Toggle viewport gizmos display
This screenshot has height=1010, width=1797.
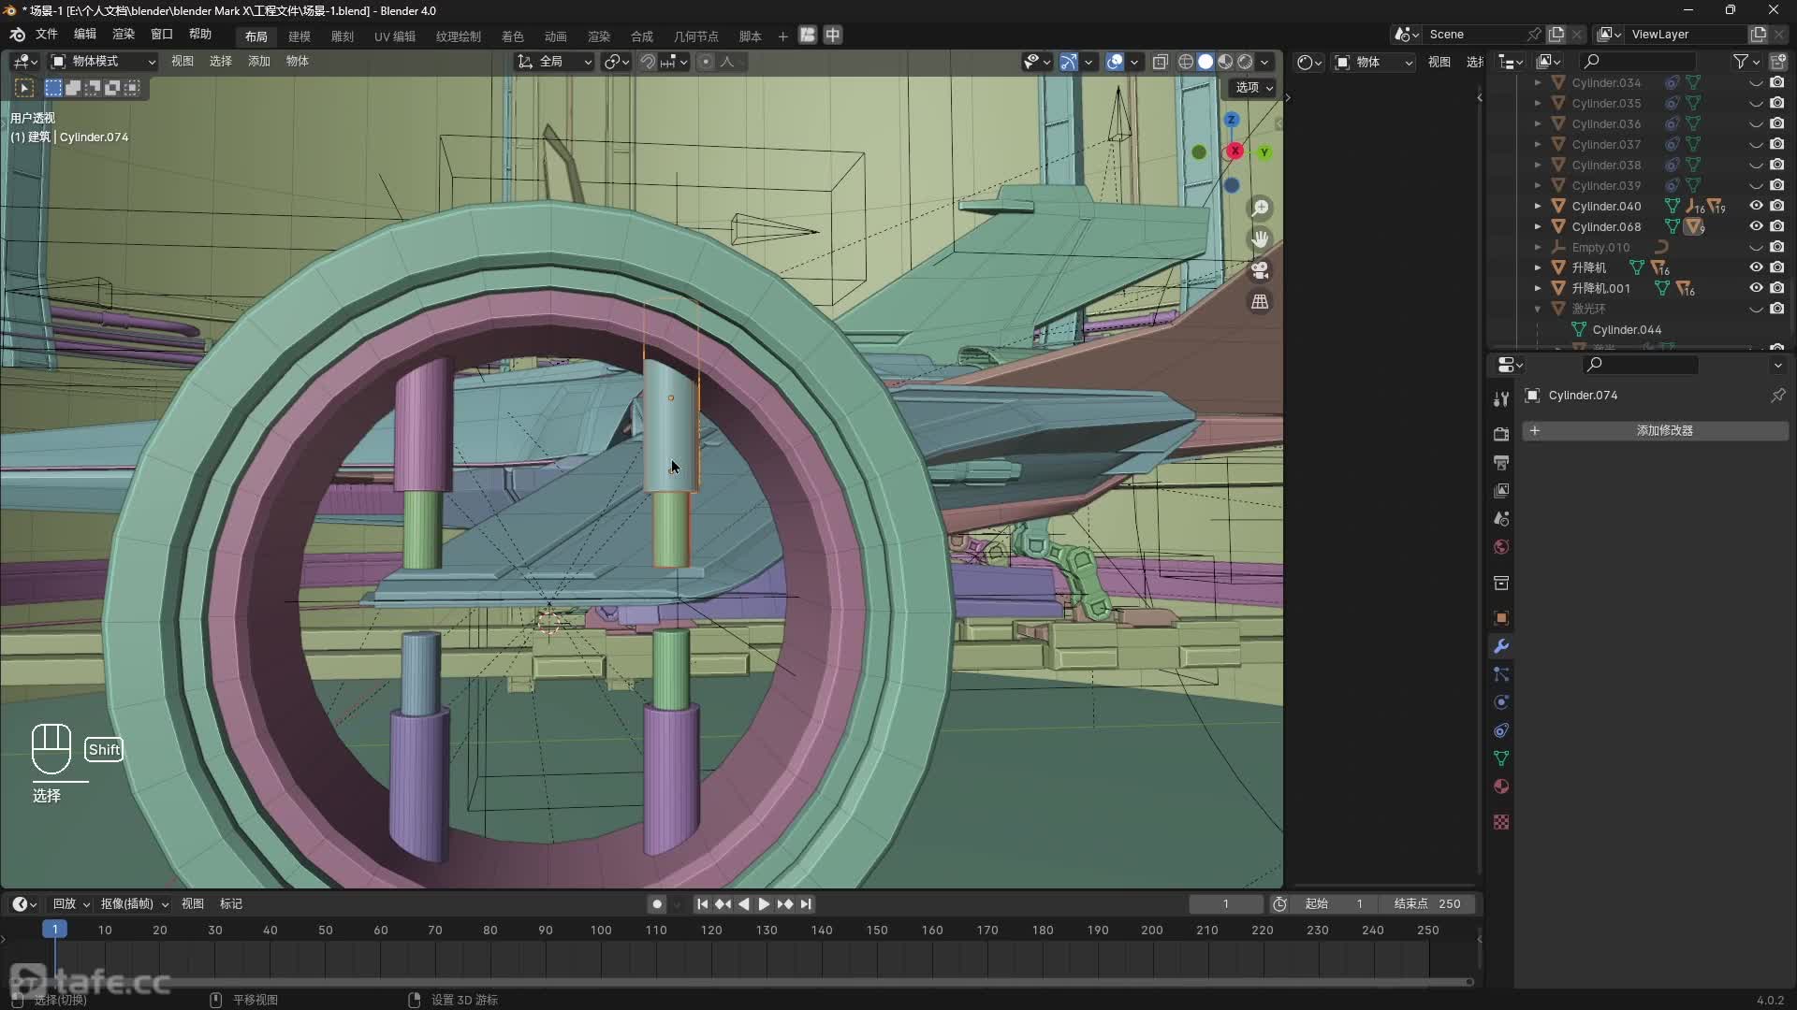[x=1068, y=62]
